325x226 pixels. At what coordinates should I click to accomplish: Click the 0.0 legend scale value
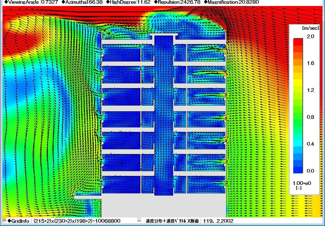click(310, 171)
